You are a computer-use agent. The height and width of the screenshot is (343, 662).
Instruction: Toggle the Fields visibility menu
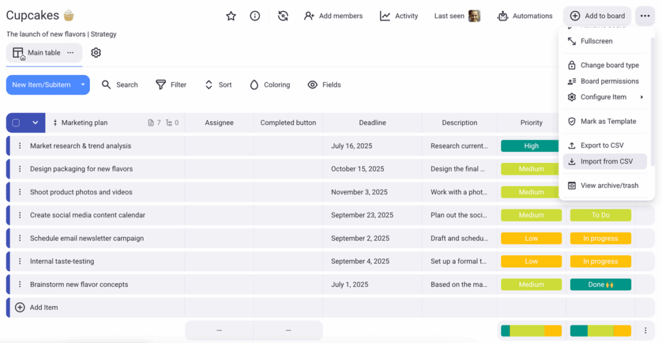click(324, 85)
